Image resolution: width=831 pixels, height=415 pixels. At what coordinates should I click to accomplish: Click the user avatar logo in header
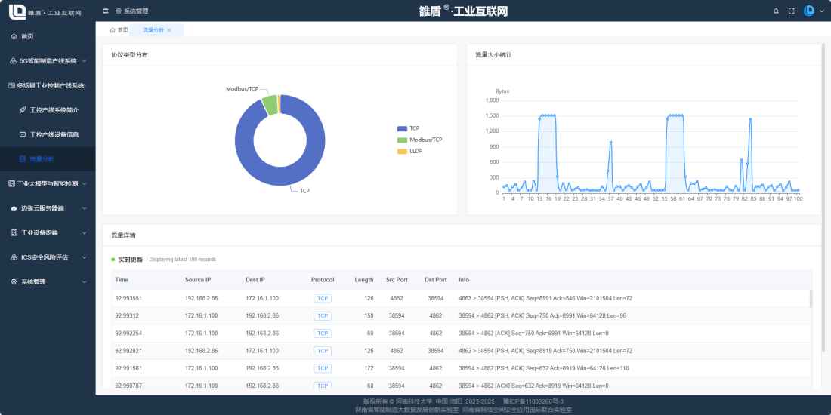pos(808,11)
